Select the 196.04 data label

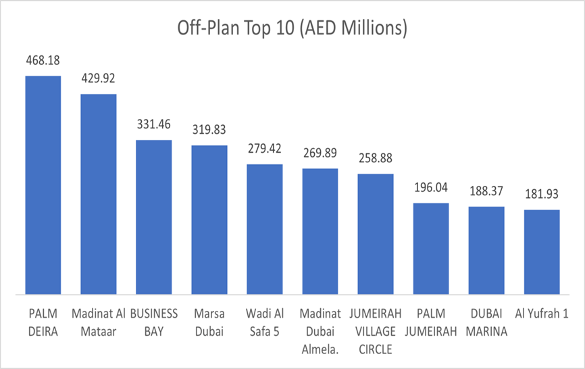point(431,188)
